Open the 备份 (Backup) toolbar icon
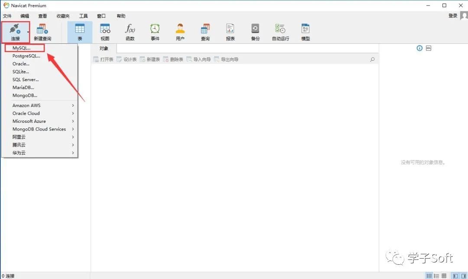This screenshot has width=468, height=279. pos(255,32)
